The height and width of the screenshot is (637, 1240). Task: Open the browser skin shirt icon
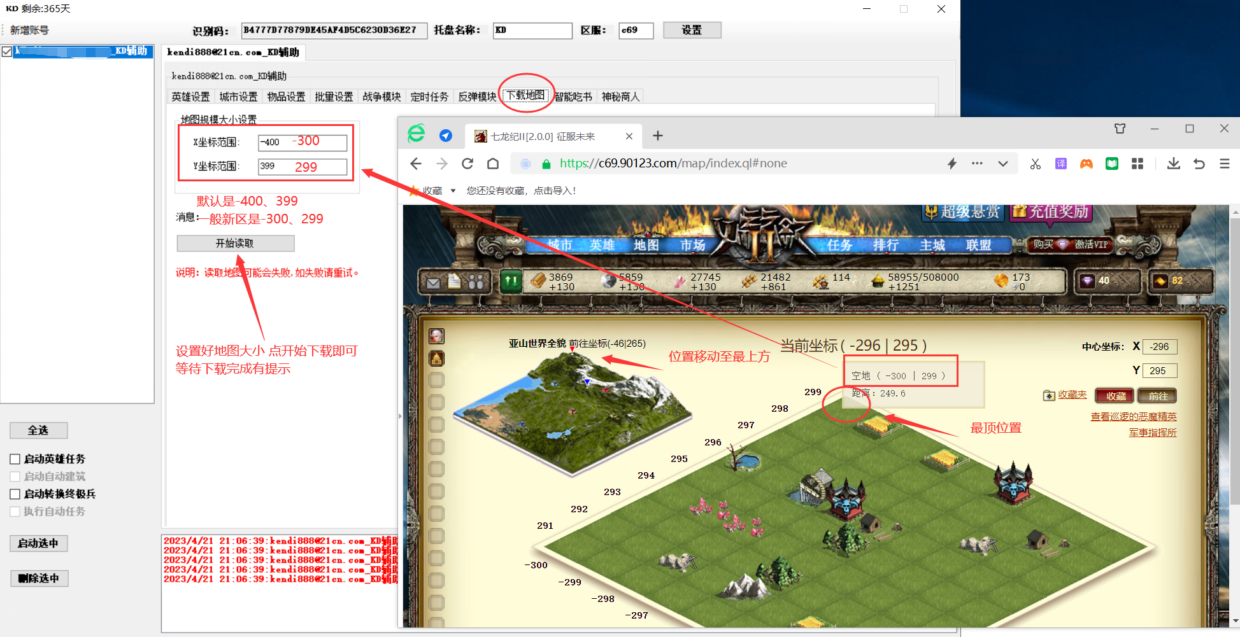[x=1120, y=129]
